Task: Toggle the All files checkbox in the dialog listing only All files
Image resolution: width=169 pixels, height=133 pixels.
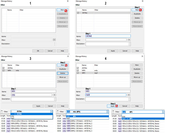Action: (x=78, y=13)
